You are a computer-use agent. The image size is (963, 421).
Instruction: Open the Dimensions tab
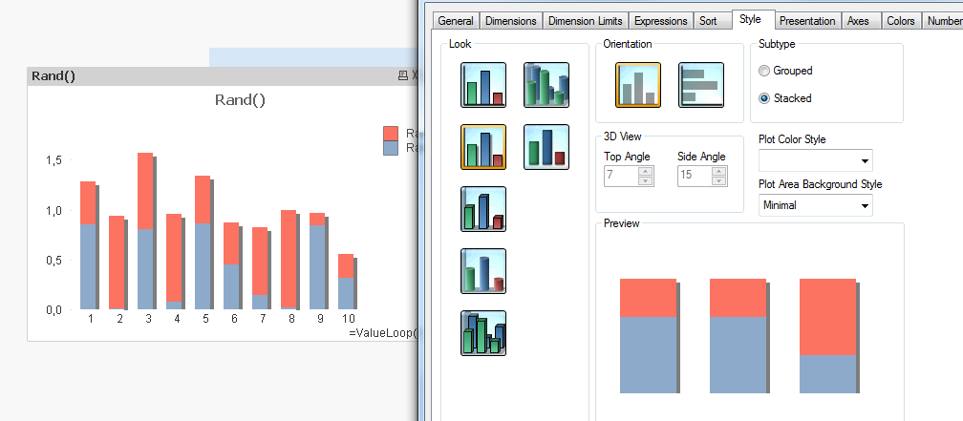click(510, 21)
